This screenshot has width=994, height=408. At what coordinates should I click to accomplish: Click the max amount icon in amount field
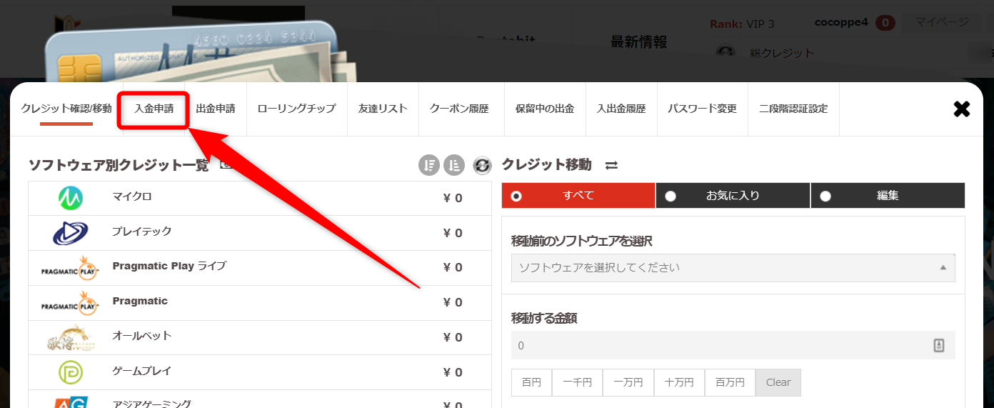tap(939, 345)
